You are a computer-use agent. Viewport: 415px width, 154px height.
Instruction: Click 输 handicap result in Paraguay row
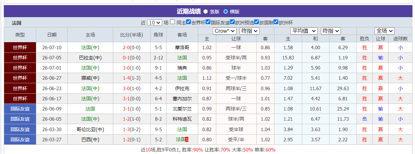(x=381, y=58)
